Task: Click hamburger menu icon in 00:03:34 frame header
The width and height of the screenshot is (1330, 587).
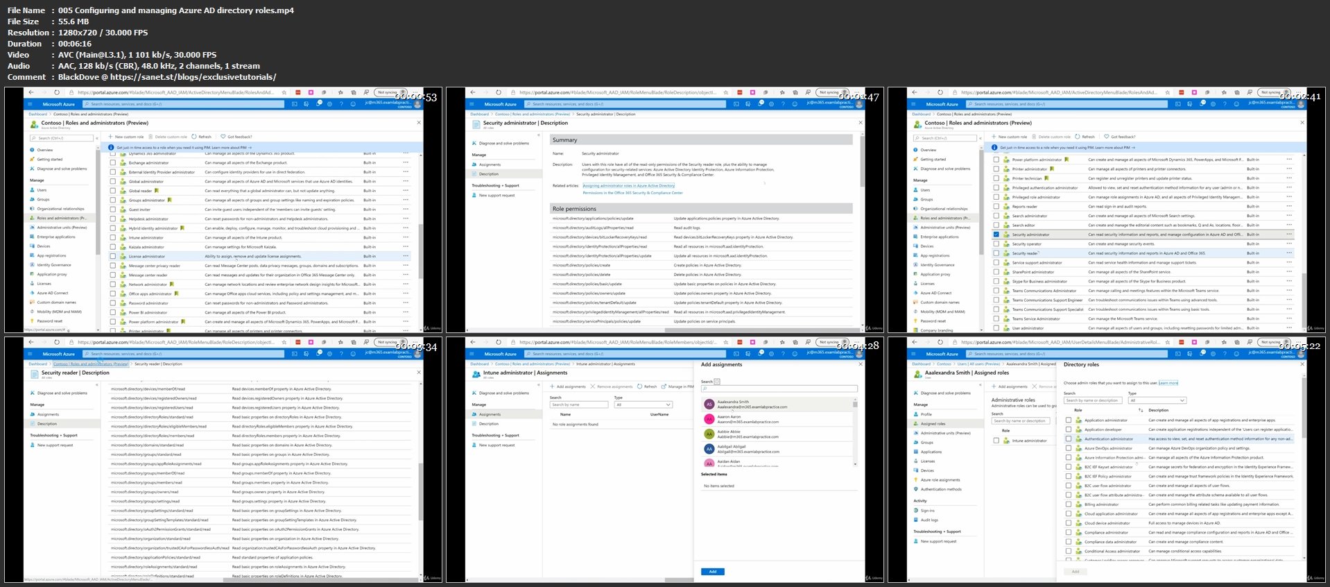Action: tap(30, 354)
